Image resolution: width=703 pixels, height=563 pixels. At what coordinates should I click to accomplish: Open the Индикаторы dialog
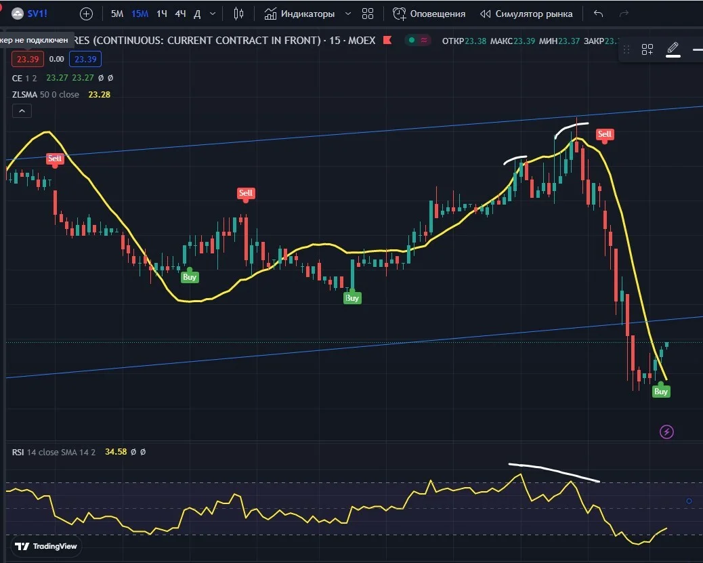click(299, 14)
